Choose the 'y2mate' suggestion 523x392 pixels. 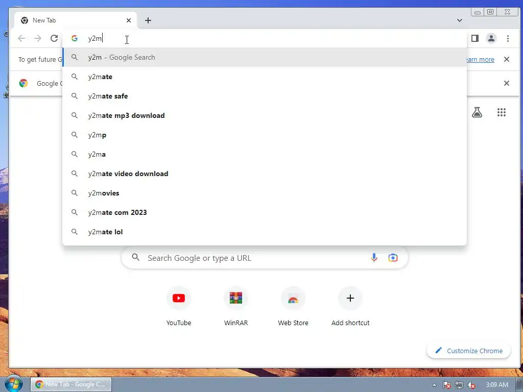click(265, 77)
